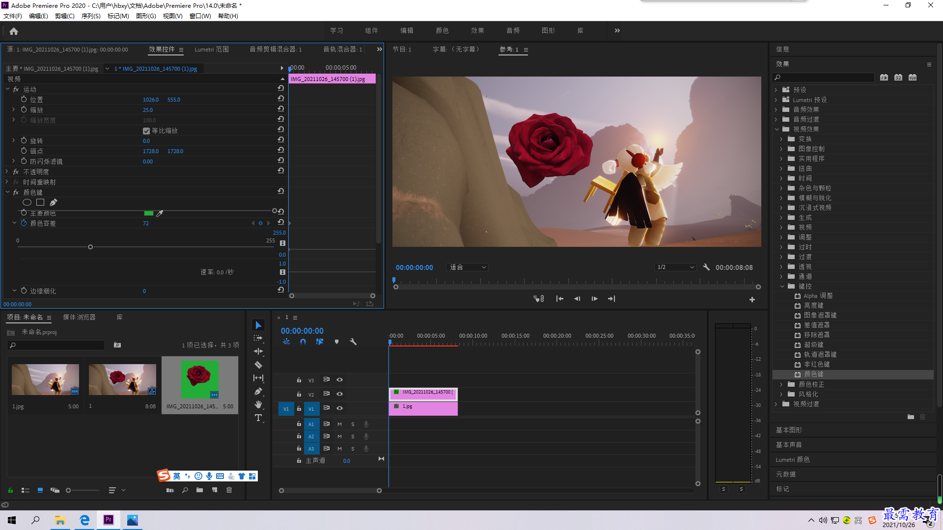Click delete trash icon in project panel

[x=229, y=490]
